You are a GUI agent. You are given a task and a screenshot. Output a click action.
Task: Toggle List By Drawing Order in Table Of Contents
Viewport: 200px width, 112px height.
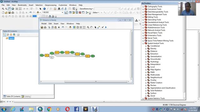coord(4,35)
